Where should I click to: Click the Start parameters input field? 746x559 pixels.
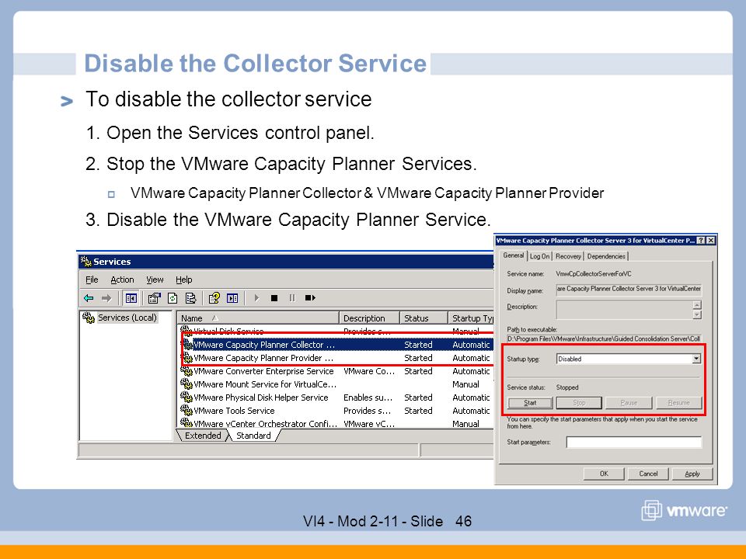tap(634, 442)
